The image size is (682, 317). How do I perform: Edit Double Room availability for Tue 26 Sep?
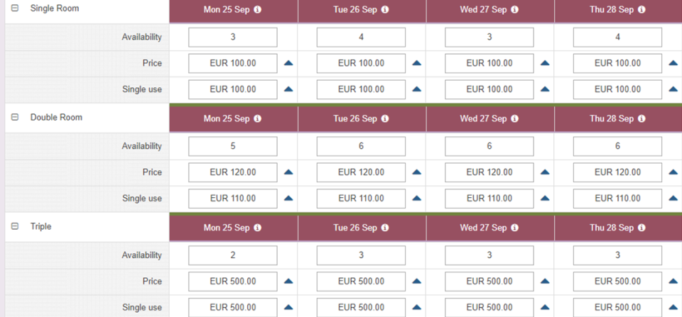361,146
